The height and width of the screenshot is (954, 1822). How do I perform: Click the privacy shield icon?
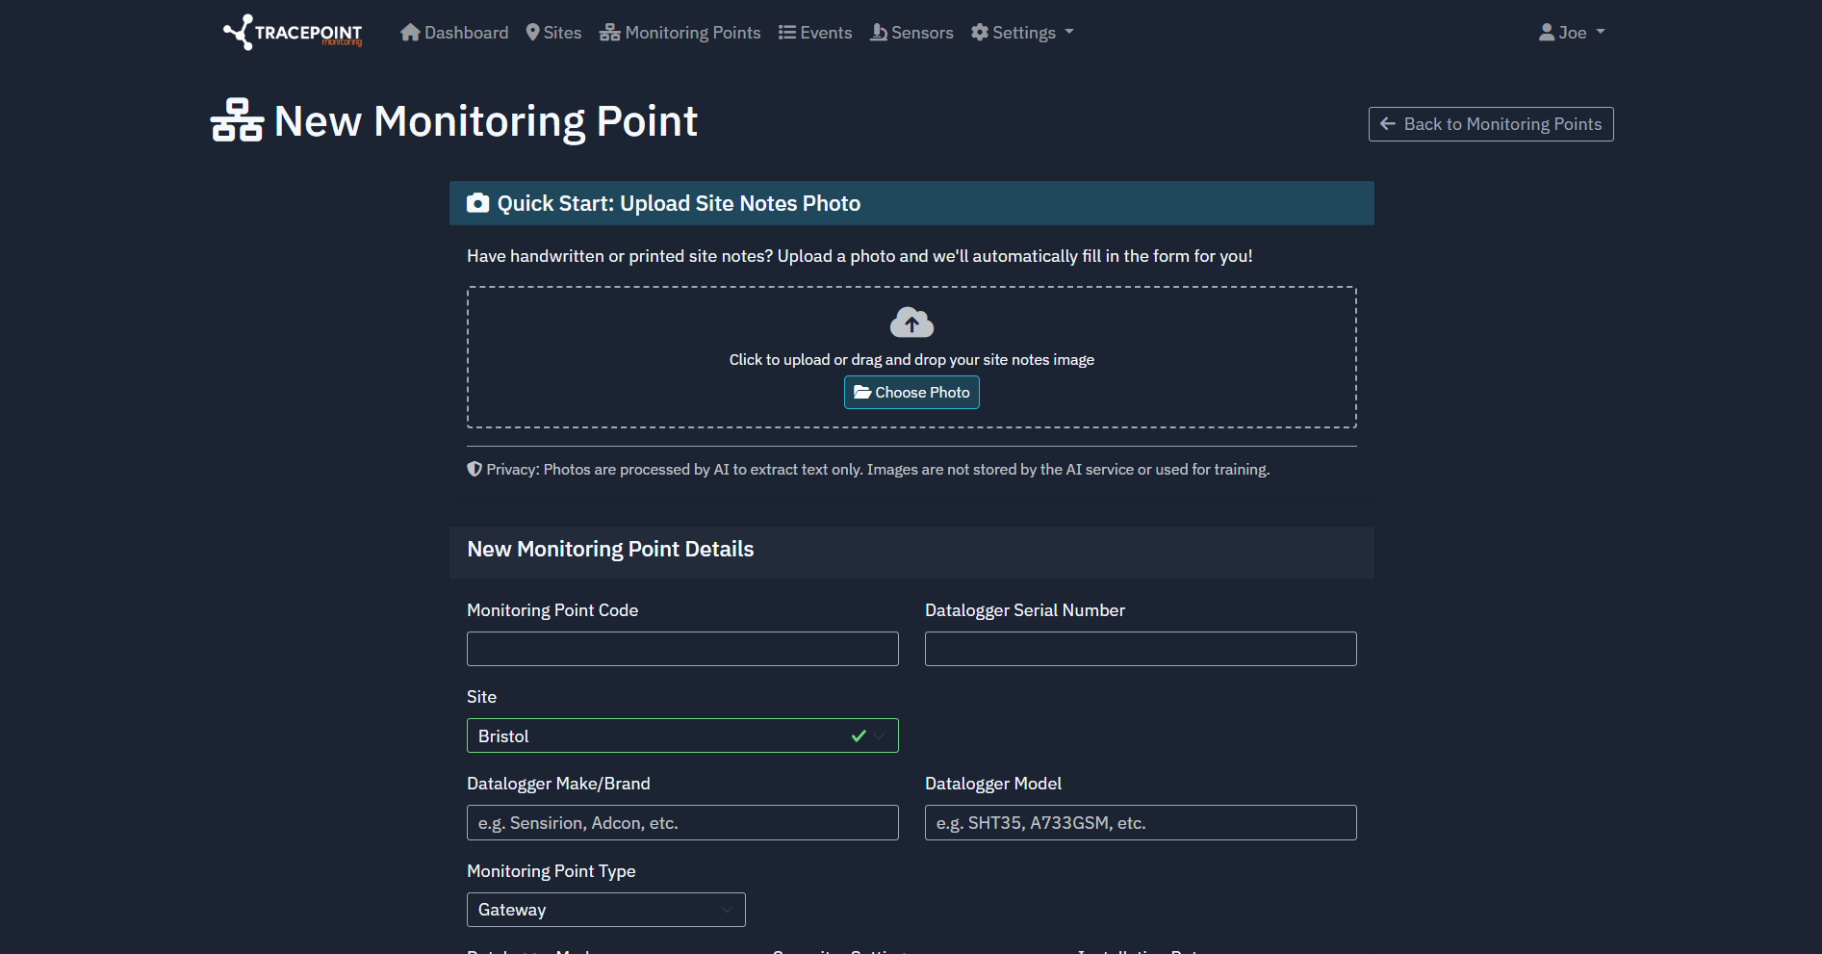[x=475, y=470]
